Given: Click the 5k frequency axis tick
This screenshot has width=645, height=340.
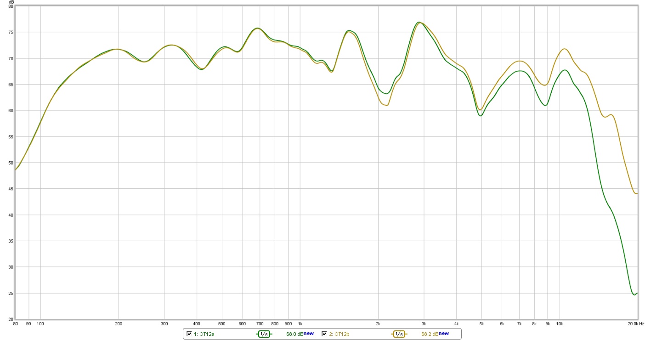Looking at the screenshot, I should point(481,324).
